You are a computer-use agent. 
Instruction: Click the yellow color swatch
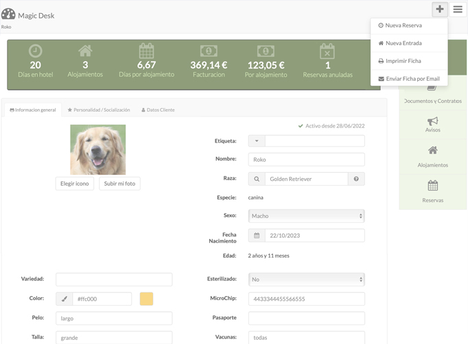[x=147, y=299]
